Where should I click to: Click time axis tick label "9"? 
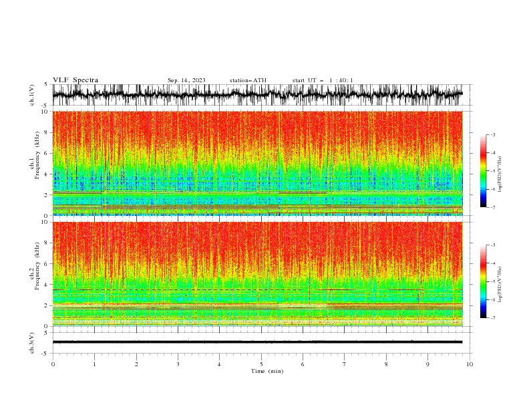pyautogui.click(x=427, y=364)
